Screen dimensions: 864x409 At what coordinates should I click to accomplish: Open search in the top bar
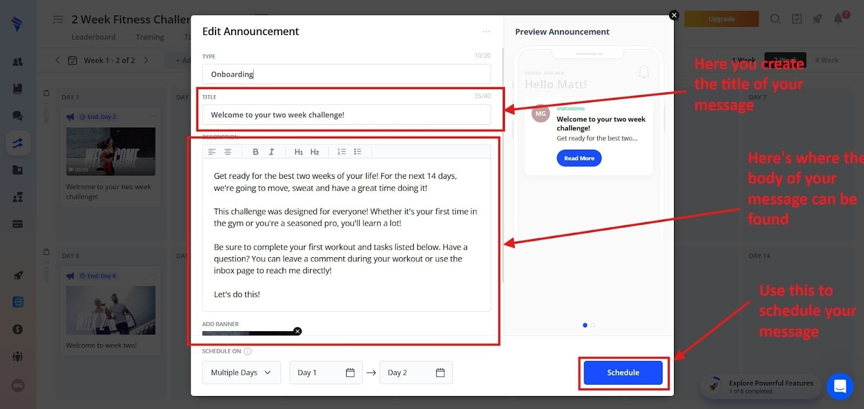point(775,19)
